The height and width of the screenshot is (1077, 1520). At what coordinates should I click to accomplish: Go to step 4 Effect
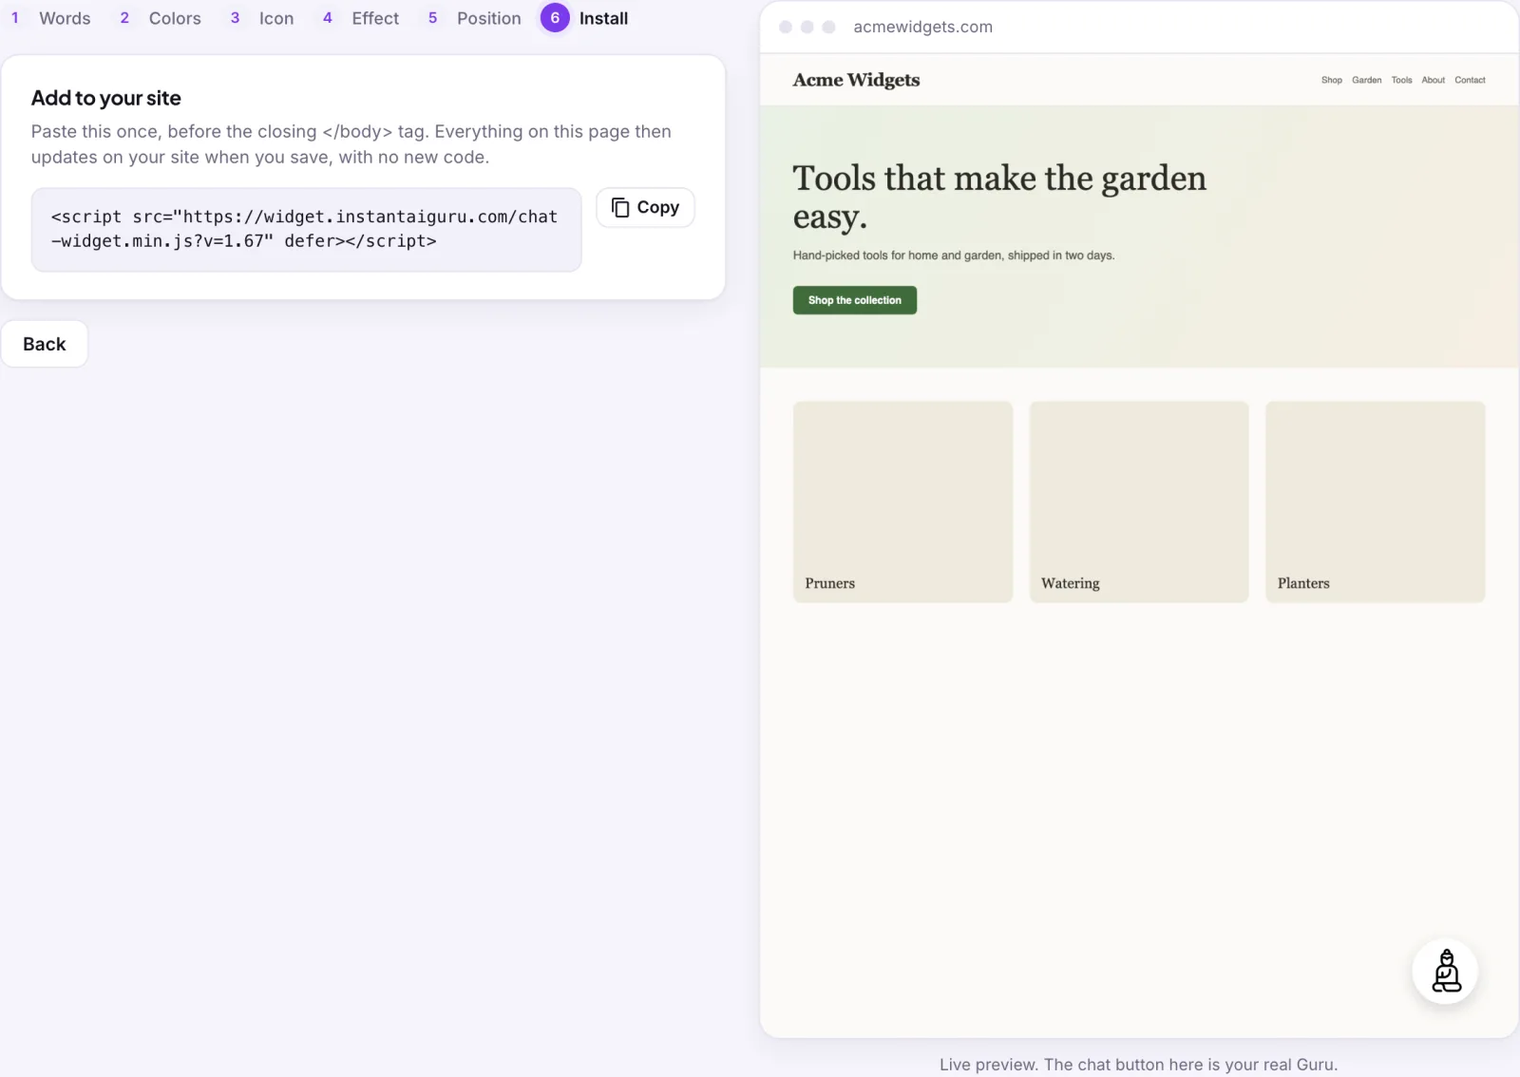[x=360, y=18]
